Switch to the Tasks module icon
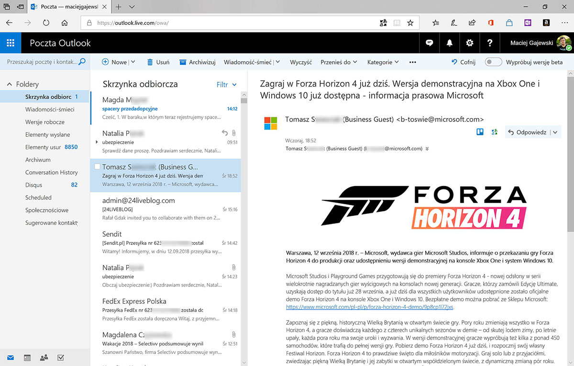 point(61,357)
